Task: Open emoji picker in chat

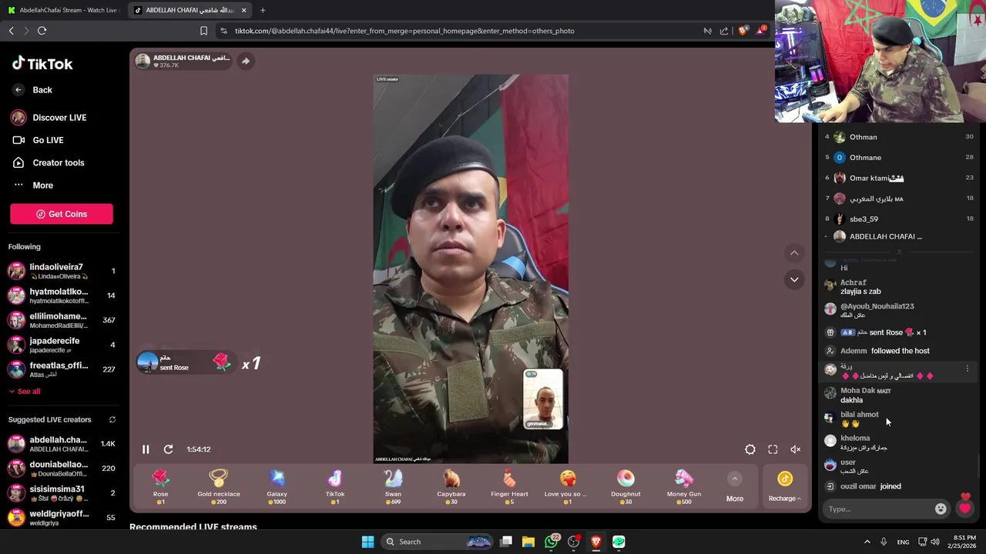Action: [941, 509]
